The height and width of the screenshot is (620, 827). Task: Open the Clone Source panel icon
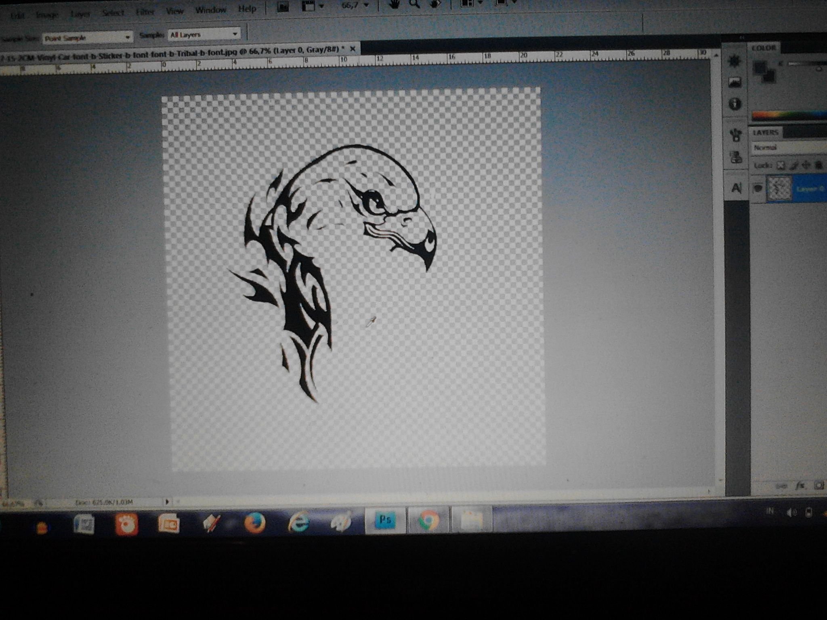click(x=736, y=157)
